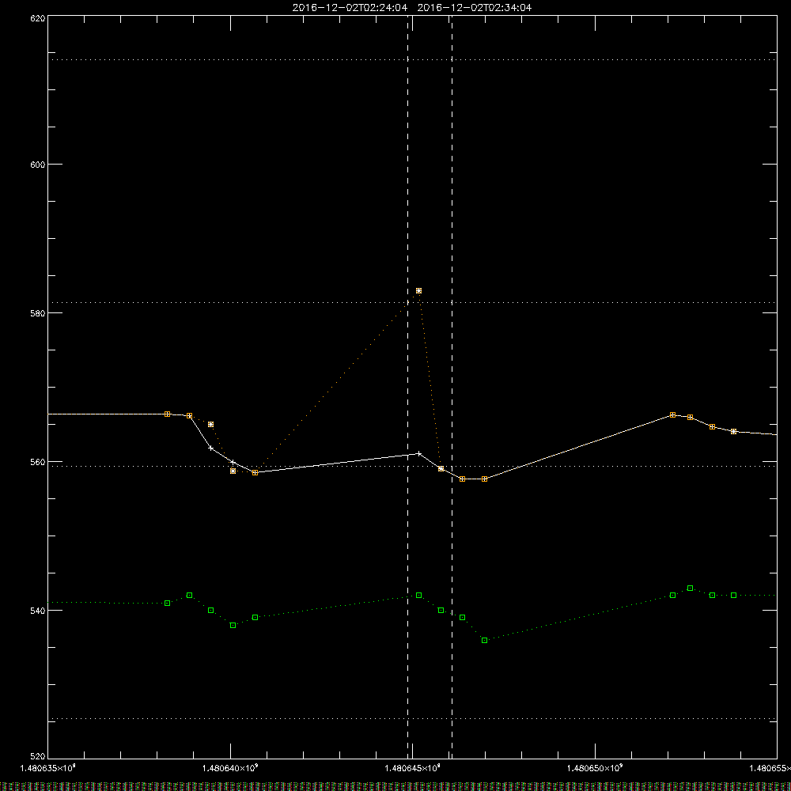Click the x-axis label 1.480640×10⁹

coord(230,768)
